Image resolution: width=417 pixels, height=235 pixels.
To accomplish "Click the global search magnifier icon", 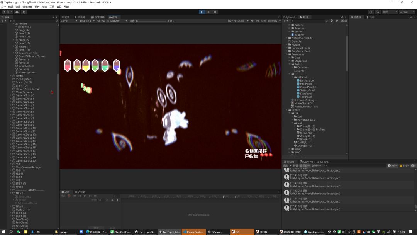I will click(x=378, y=12).
